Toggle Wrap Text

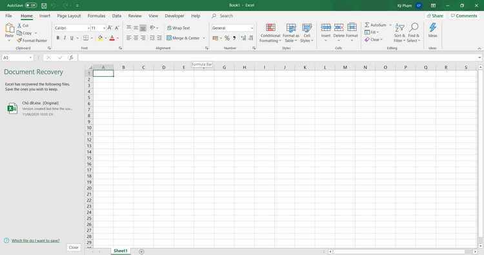pos(178,28)
